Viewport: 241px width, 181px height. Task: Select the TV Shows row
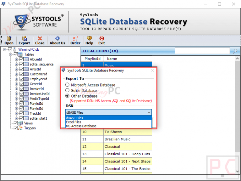117,132
